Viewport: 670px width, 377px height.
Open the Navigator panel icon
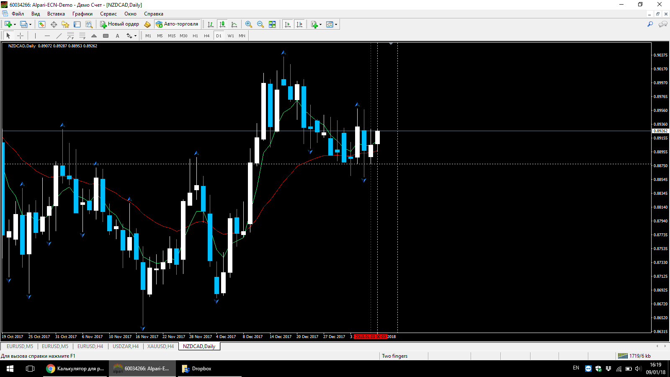click(x=65, y=24)
